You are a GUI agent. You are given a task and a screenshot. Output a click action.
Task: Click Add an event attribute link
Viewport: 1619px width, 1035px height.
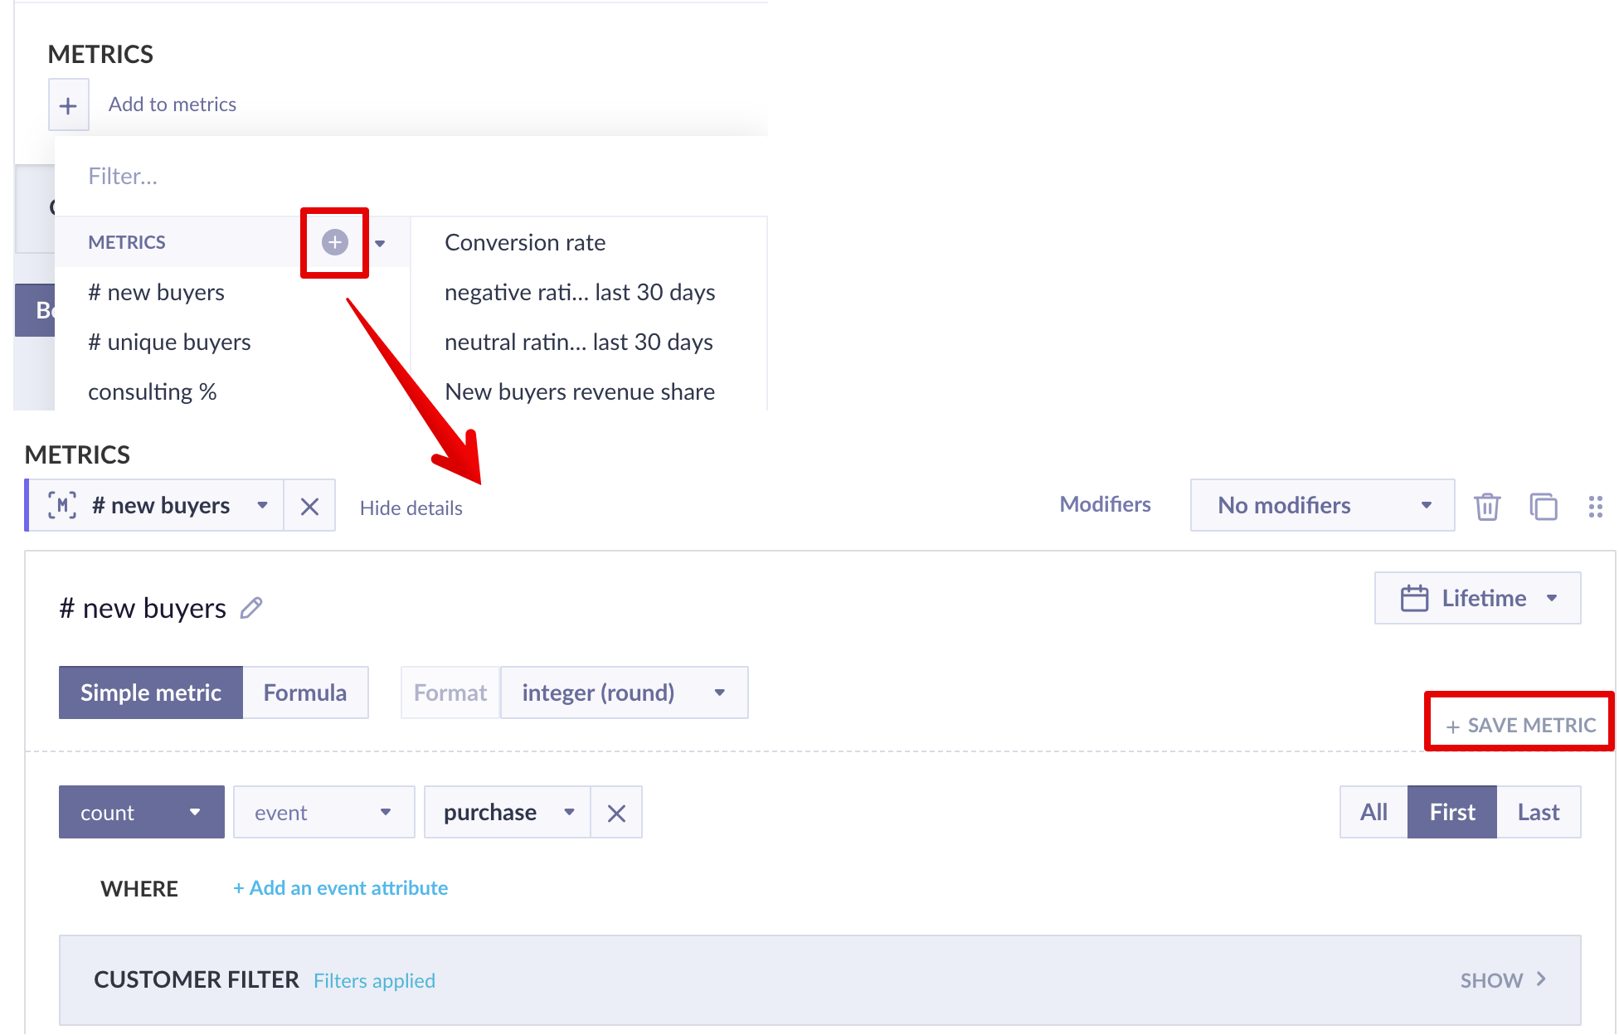[340, 888]
